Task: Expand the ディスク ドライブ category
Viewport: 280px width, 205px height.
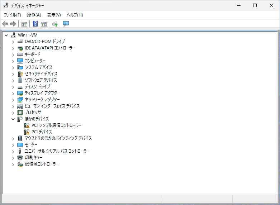Action: (x=13, y=87)
